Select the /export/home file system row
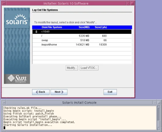The height and width of the screenshot is (132, 162). point(82,45)
